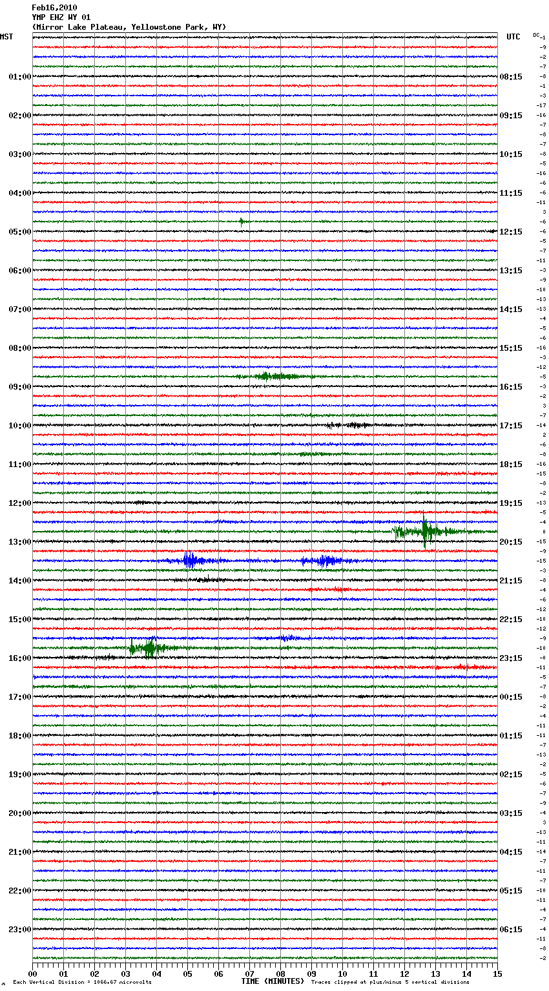549x991 pixels.
Task: Click the 18:00 MST time label
Action: (x=20, y=736)
